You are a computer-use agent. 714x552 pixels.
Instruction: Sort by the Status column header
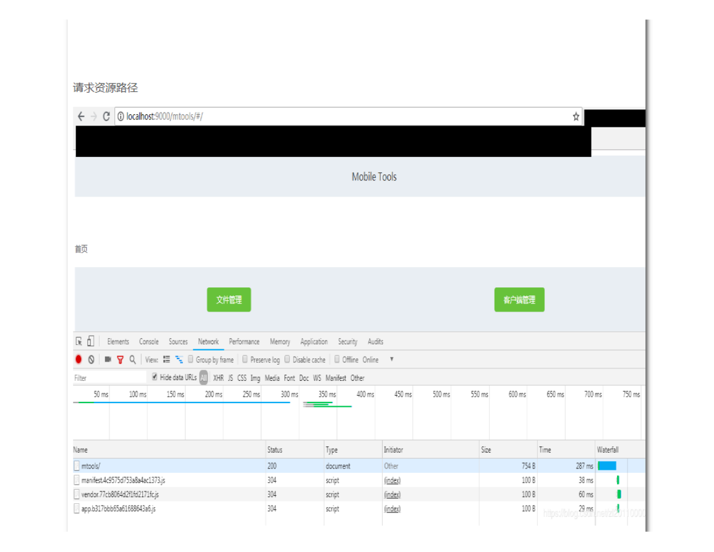click(295, 449)
